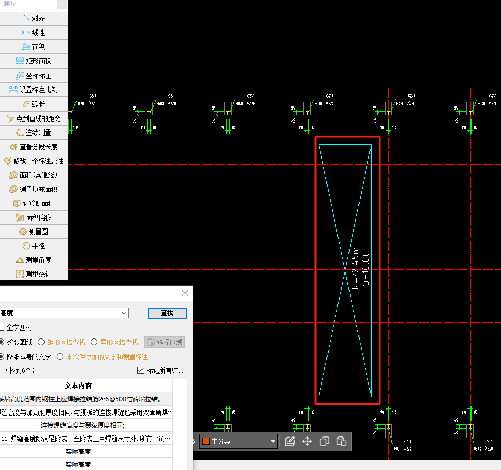This screenshot has height=470, width=501.
Task: Select the last 实际高度 result row
Action: (86, 464)
